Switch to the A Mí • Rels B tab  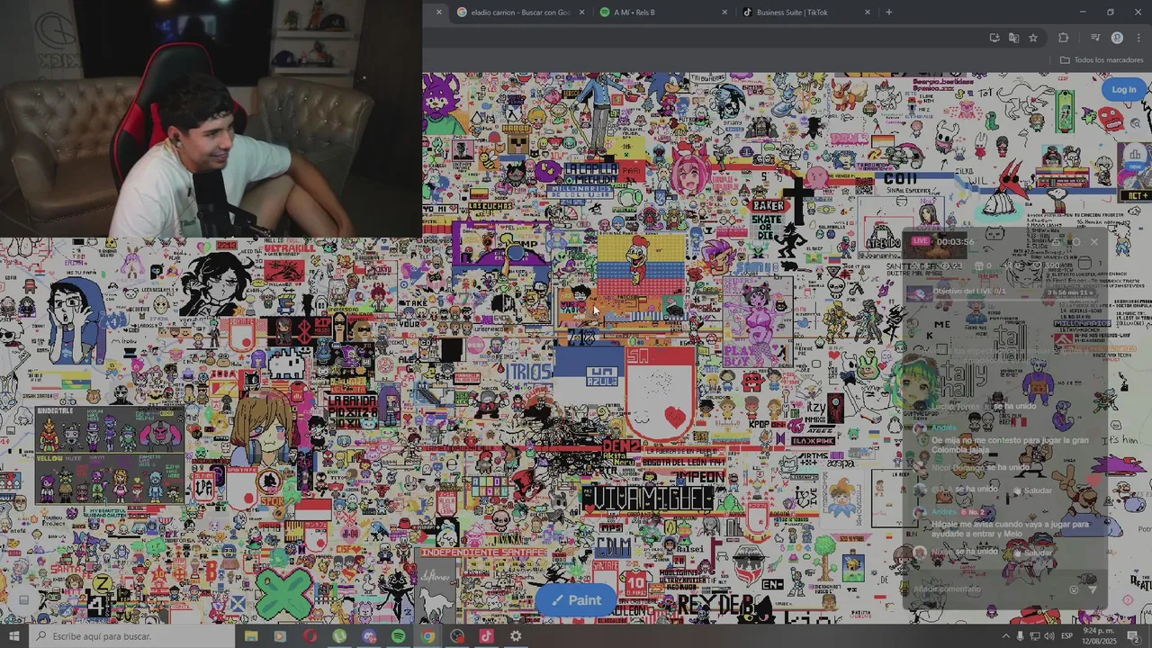pos(661,13)
